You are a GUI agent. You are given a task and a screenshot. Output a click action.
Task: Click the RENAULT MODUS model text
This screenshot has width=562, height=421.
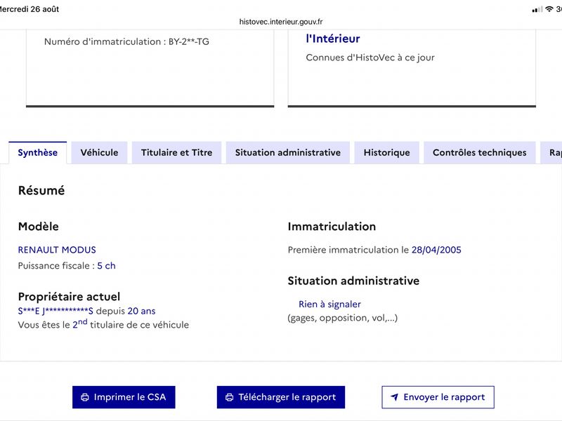pos(57,250)
